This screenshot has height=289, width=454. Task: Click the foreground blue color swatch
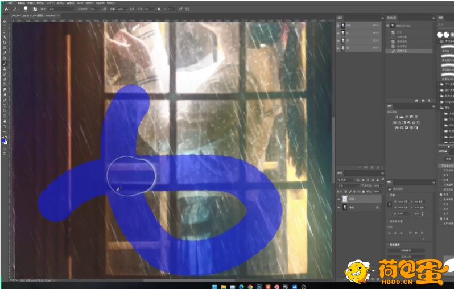[x=3, y=141]
